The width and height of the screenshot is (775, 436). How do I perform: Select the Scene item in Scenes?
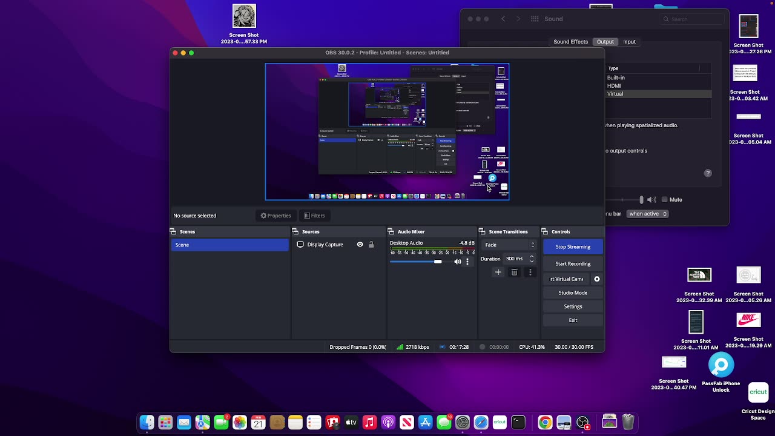coord(229,245)
